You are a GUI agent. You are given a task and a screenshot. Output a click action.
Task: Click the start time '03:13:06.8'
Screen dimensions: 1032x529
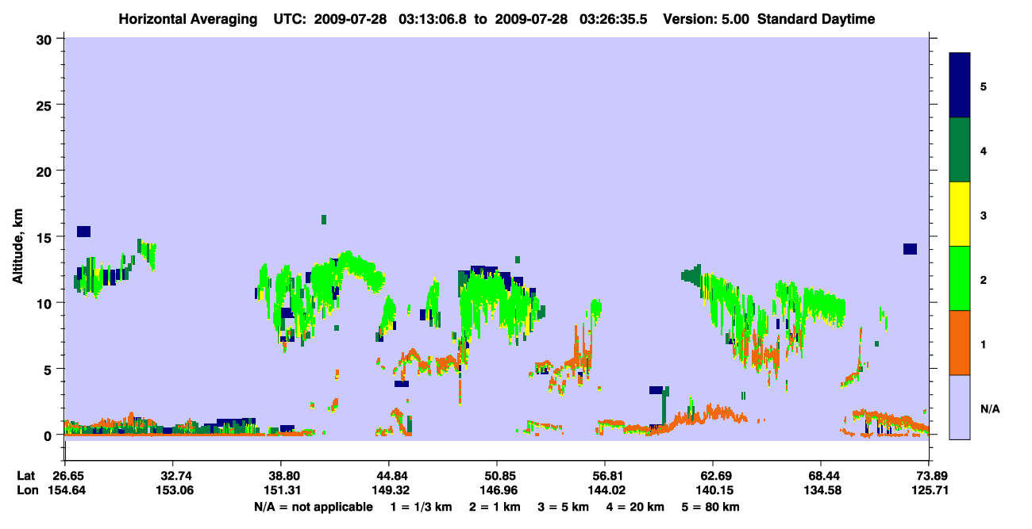coord(433,19)
